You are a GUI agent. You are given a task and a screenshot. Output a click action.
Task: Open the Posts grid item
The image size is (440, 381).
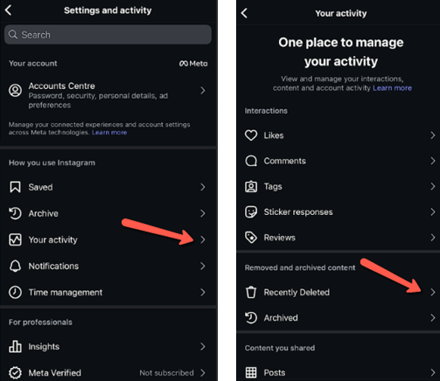pyautogui.click(x=339, y=372)
